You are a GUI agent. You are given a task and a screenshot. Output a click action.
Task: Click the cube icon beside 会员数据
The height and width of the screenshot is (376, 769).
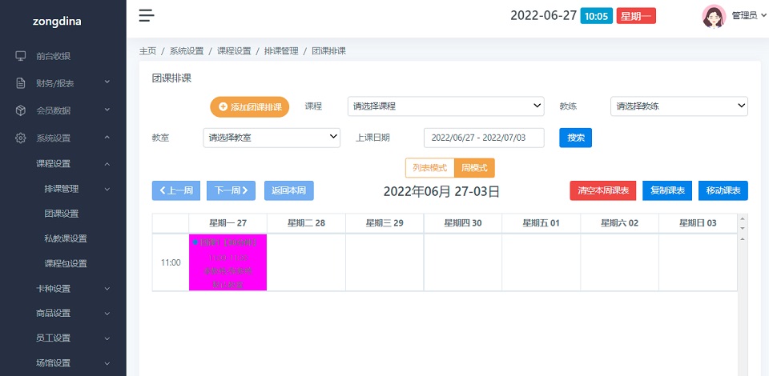pyautogui.click(x=21, y=110)
